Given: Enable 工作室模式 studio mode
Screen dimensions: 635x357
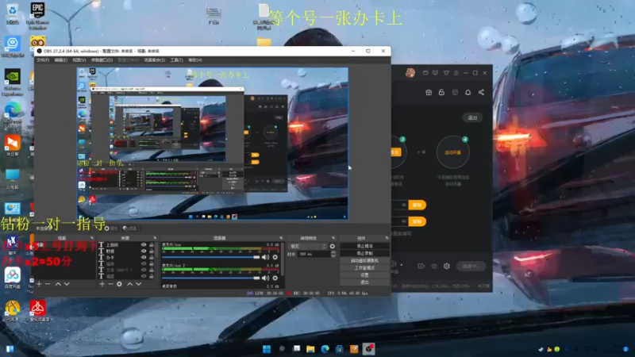Looking at the screenshot, I should pos(364,268).
